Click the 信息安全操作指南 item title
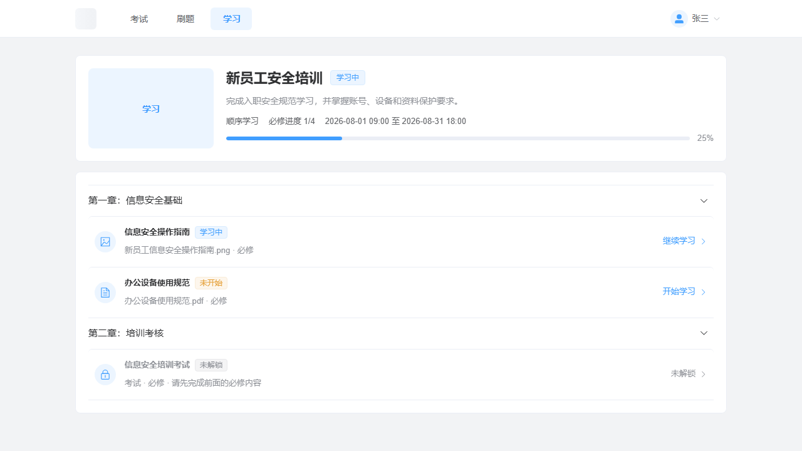802x451 pixels. pos(157,232)
